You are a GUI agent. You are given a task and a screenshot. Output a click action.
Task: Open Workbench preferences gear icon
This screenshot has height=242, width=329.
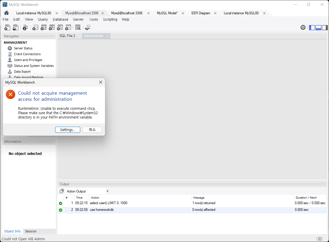tap(303, 27)
